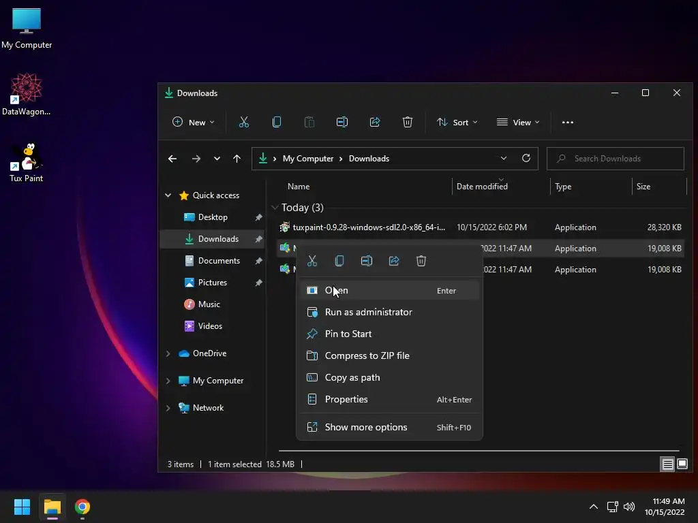
Task: Collapse the Quick access tree node
Action: tap(168, 195)
